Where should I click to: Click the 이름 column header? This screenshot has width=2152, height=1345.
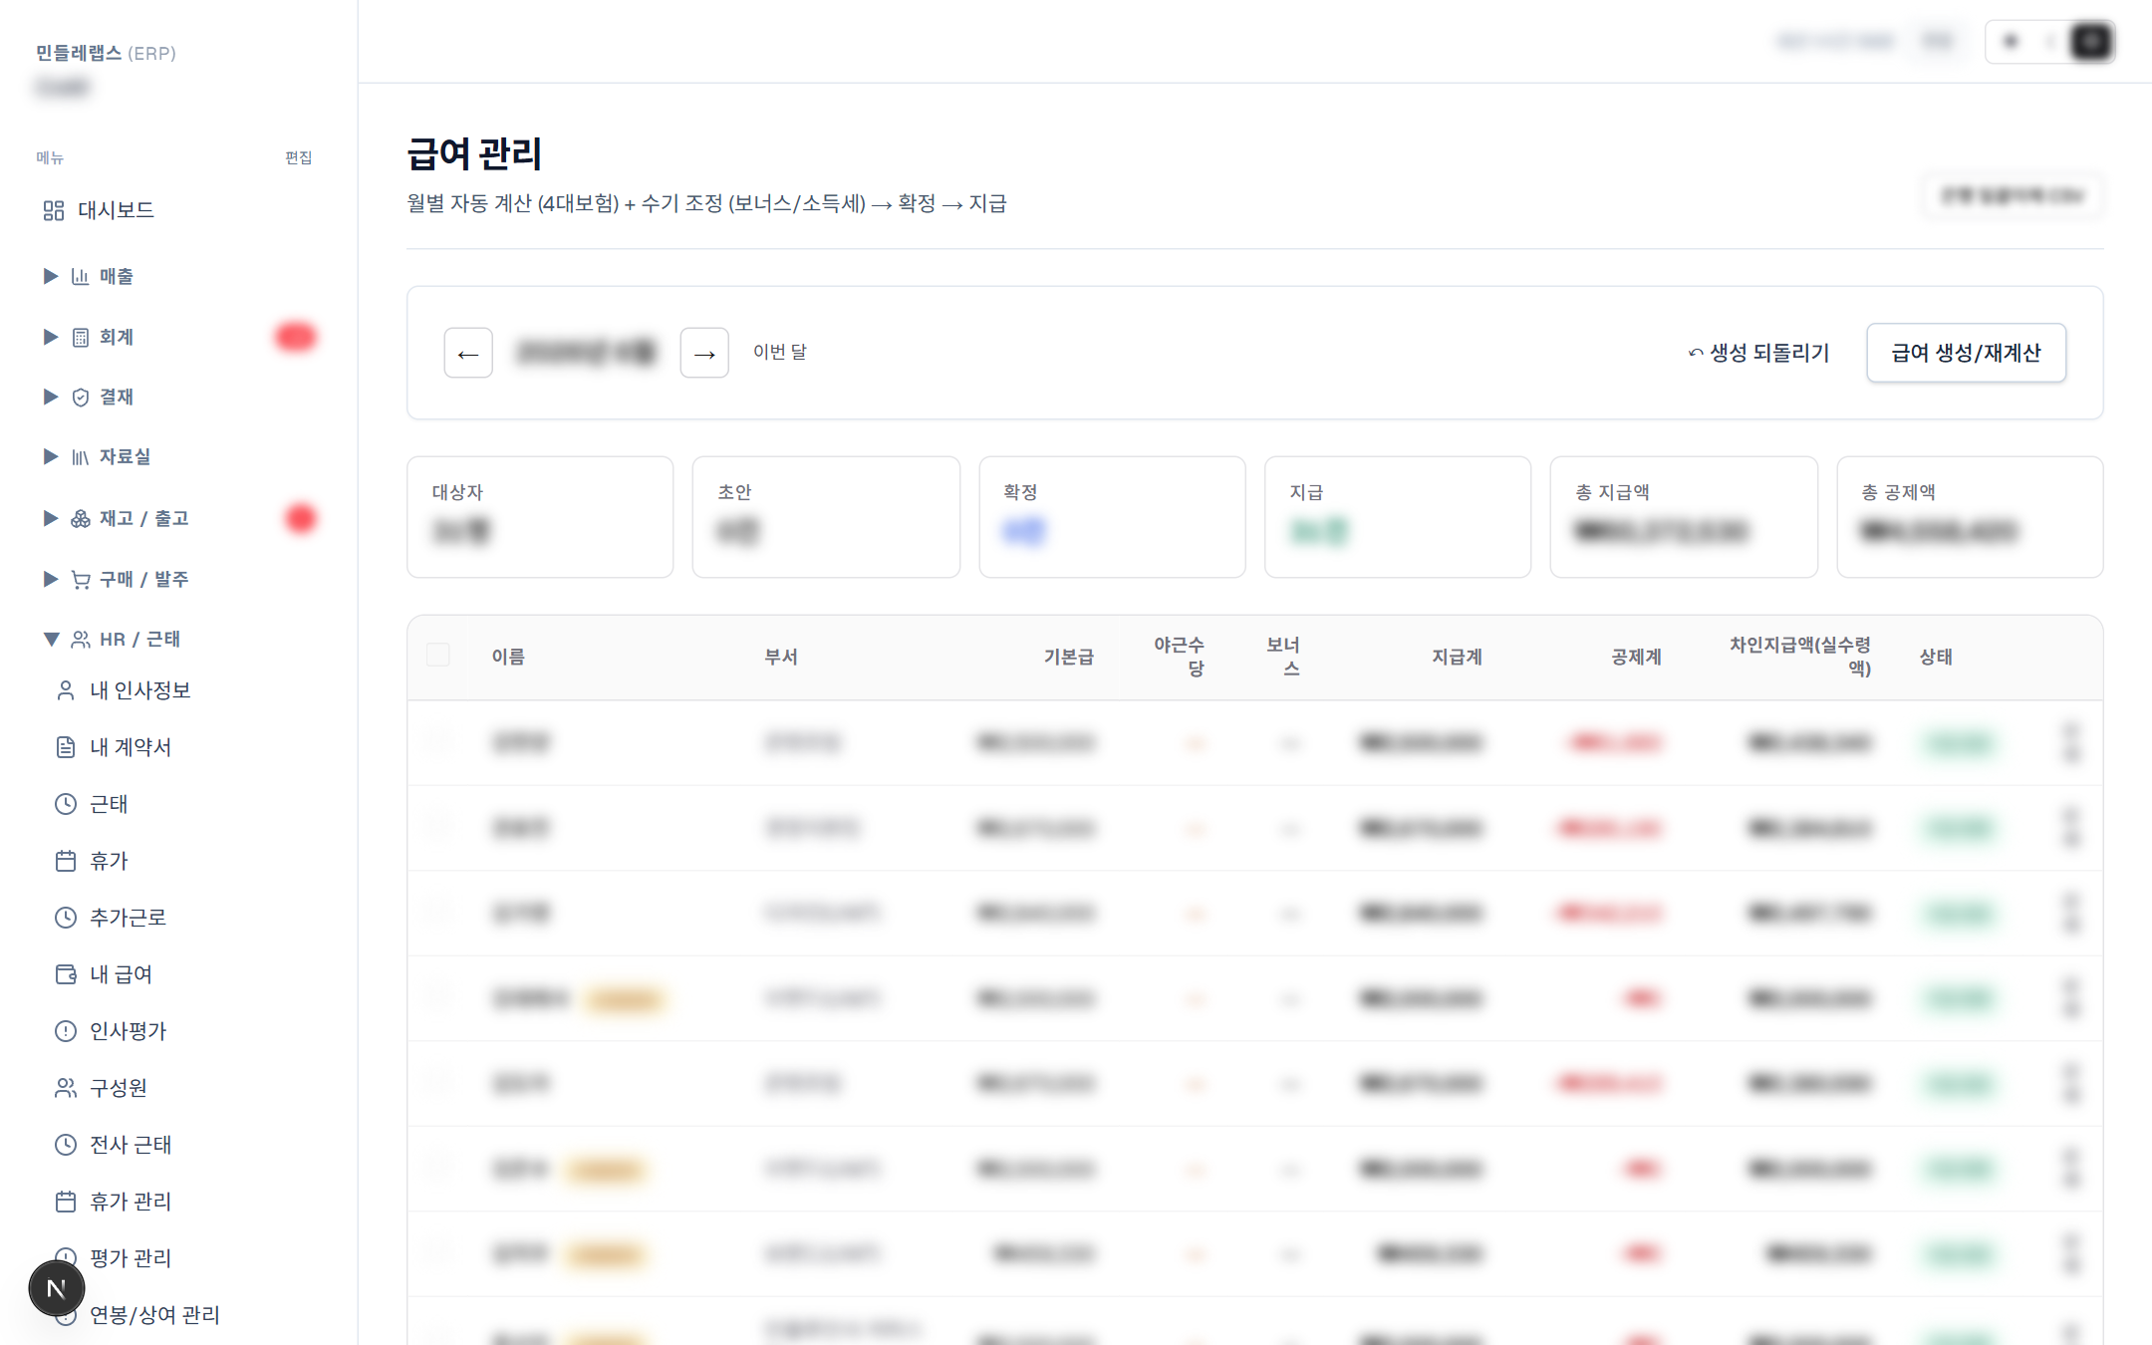coord(508,657)
